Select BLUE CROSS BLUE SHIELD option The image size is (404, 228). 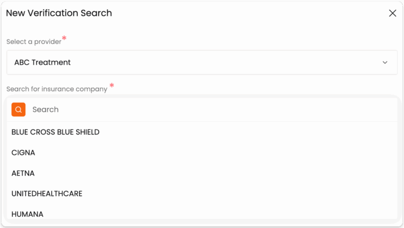56,132
